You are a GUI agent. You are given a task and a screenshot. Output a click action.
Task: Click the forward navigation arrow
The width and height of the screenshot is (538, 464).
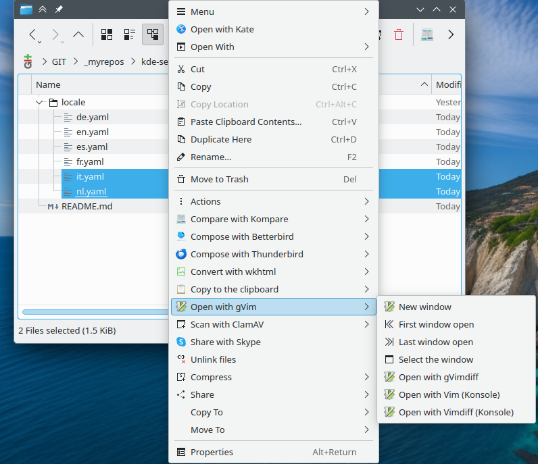pyautogui.click(x=55, y=34)
